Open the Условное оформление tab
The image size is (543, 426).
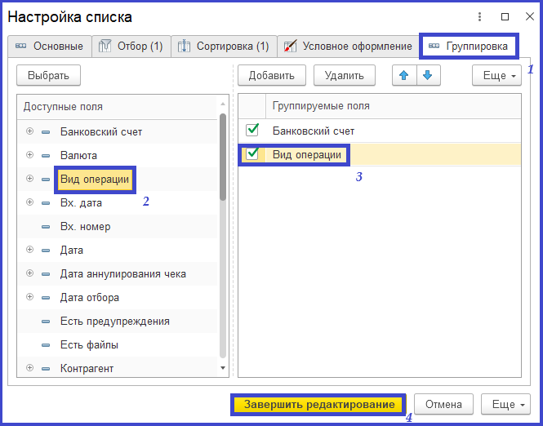[348, 47]
